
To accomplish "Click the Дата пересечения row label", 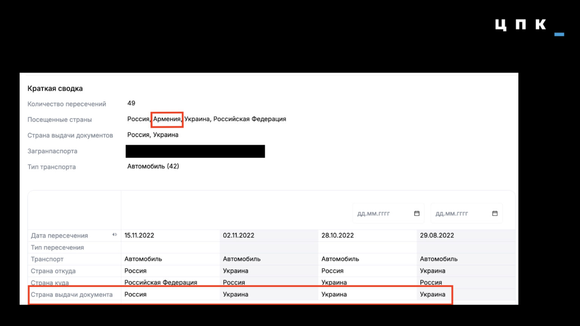I will pyautogui.click(x=59, y=236).
